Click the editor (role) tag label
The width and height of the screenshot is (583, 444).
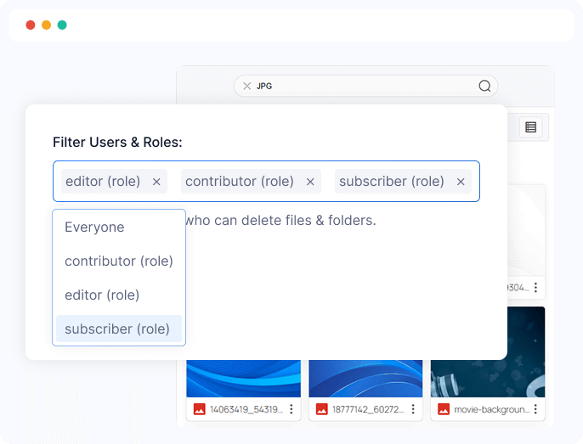pyautogui.click(x=103, y=182)
